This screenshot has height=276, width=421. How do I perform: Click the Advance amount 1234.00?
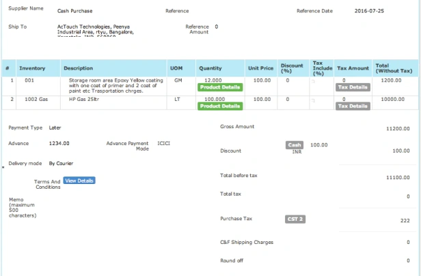59,144
